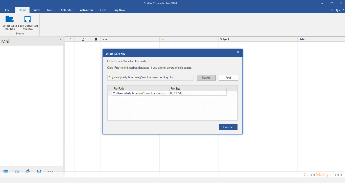Click the Find button

click(x=228, y=78)
